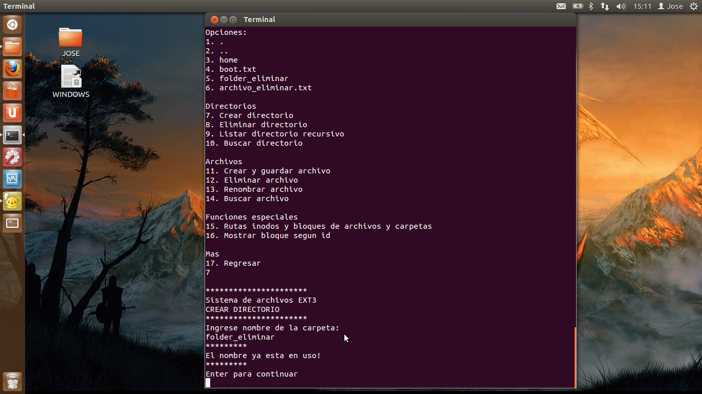Open the Workspace Switcher launcher icon
The image size is (702, 394).
coord(12,224)
